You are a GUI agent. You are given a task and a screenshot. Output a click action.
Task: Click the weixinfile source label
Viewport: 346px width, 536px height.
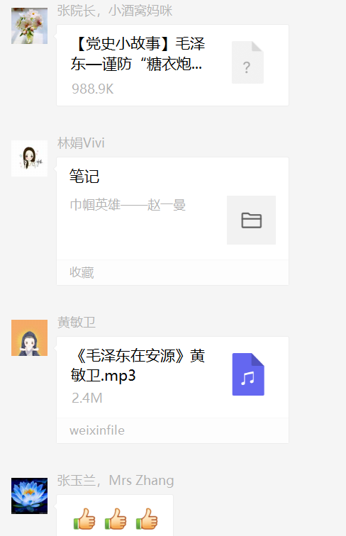click(97, 430)
